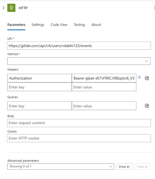
Task: Switch Queries to text mode icon
Action: [x=147, y=106]
